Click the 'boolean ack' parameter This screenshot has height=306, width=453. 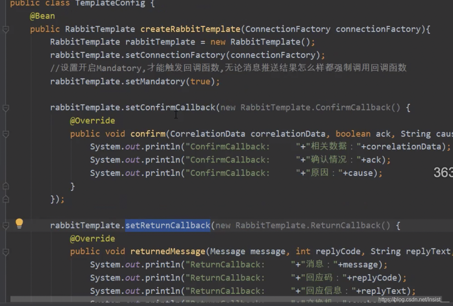[363, 134]
